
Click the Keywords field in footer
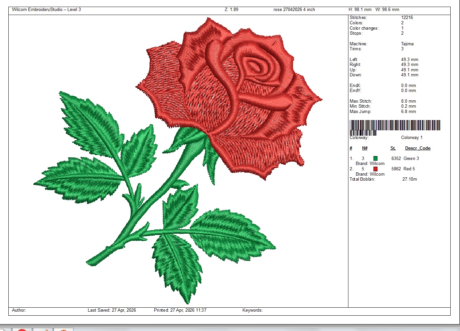(252, 310)
